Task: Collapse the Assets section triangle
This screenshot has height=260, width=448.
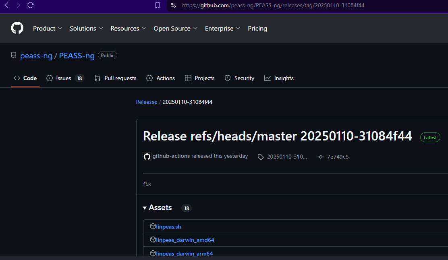Action: [x=145, y=208]
